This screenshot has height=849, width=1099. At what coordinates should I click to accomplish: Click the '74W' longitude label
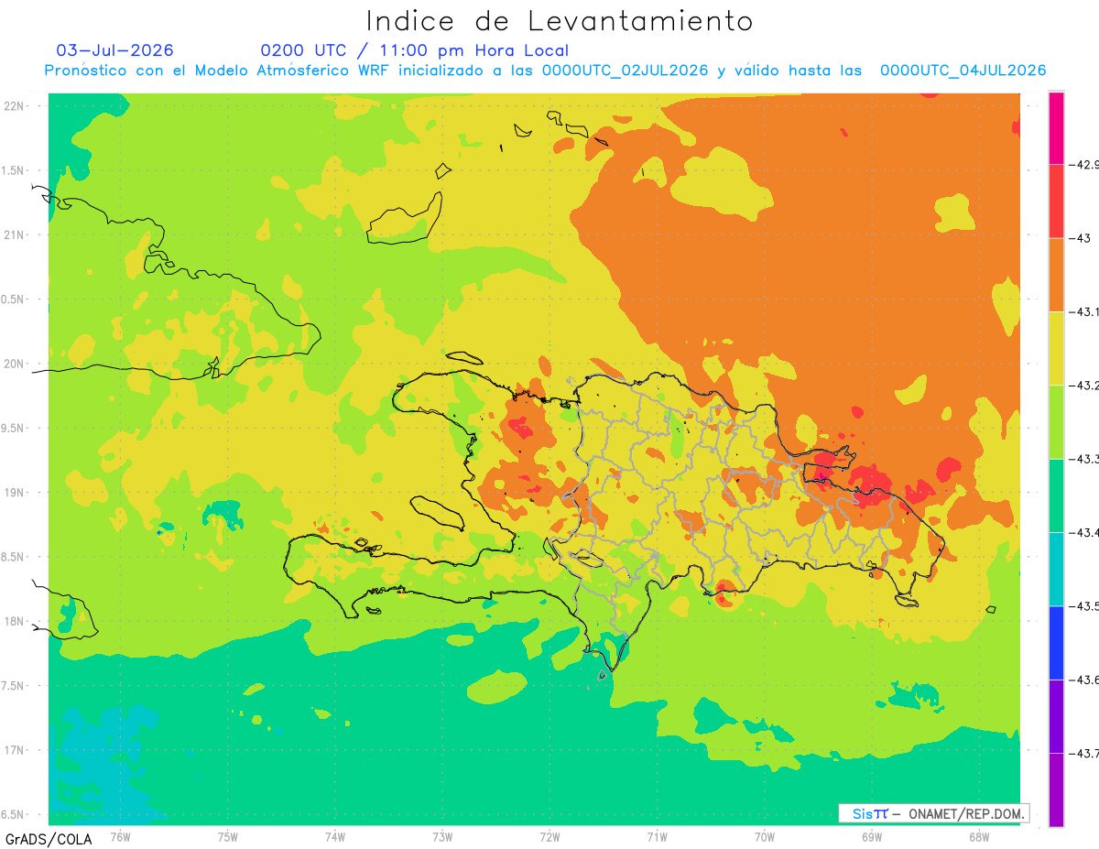pyautogui.click(x=335, y=836)
